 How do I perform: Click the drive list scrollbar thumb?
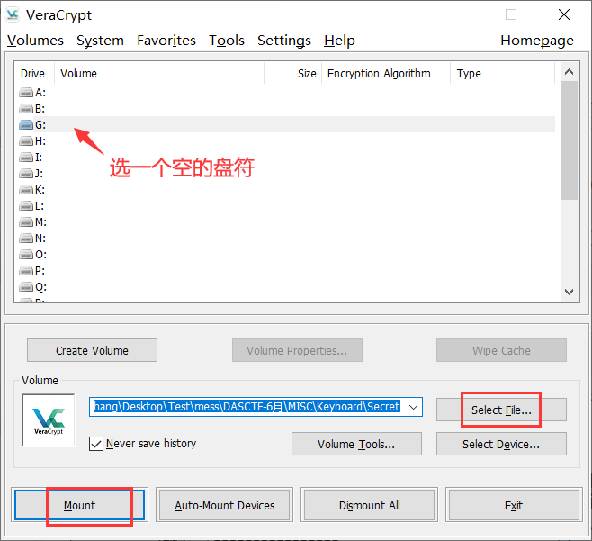(x=569, y=140)
